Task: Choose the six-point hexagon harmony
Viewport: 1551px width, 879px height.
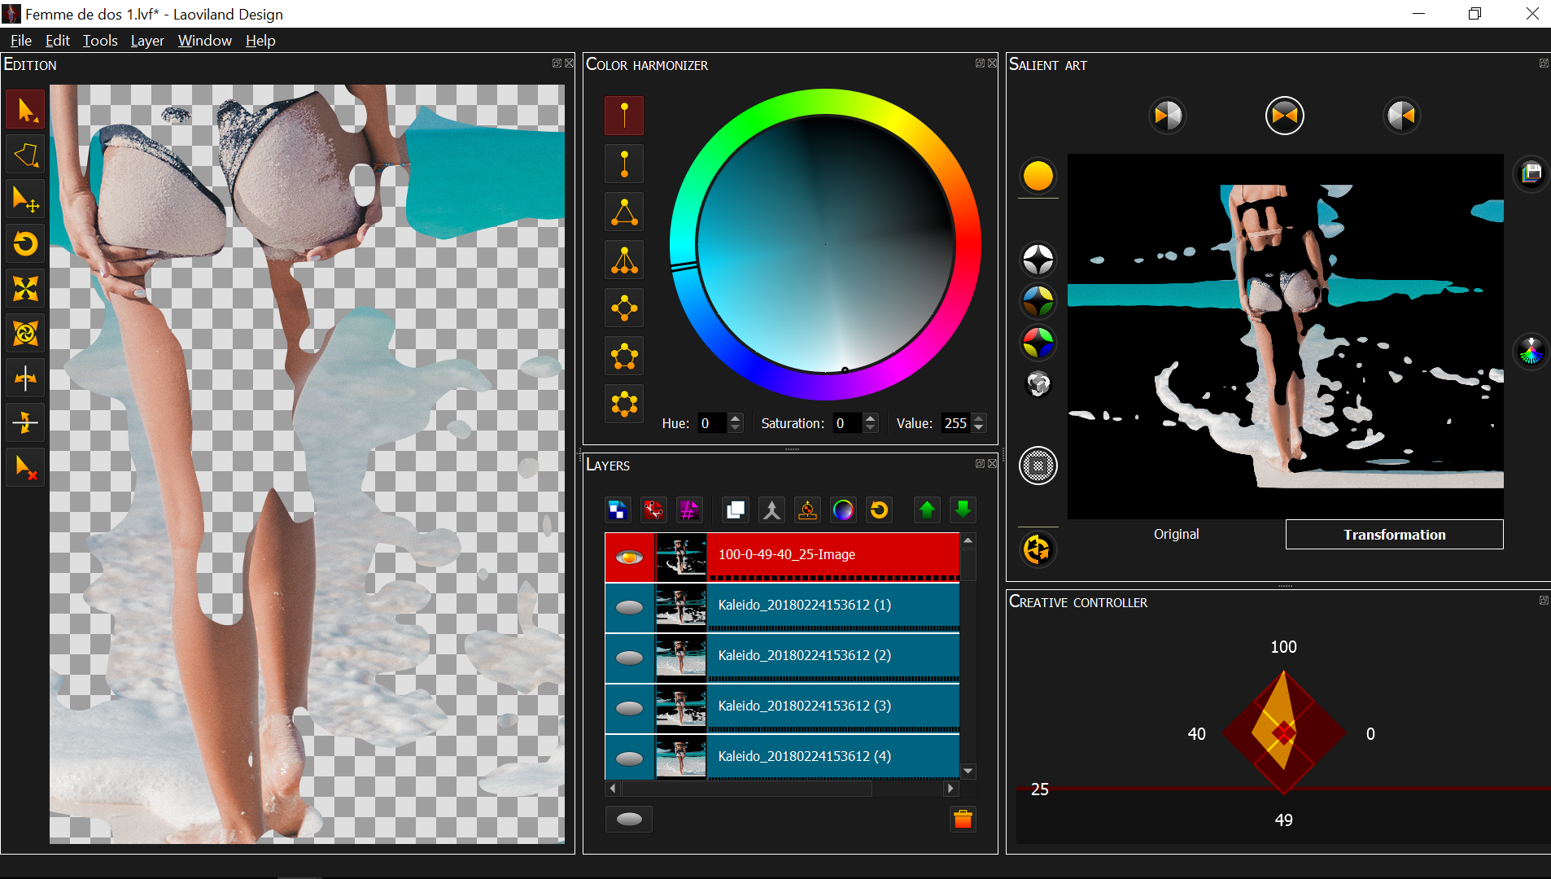Action: 624,404
